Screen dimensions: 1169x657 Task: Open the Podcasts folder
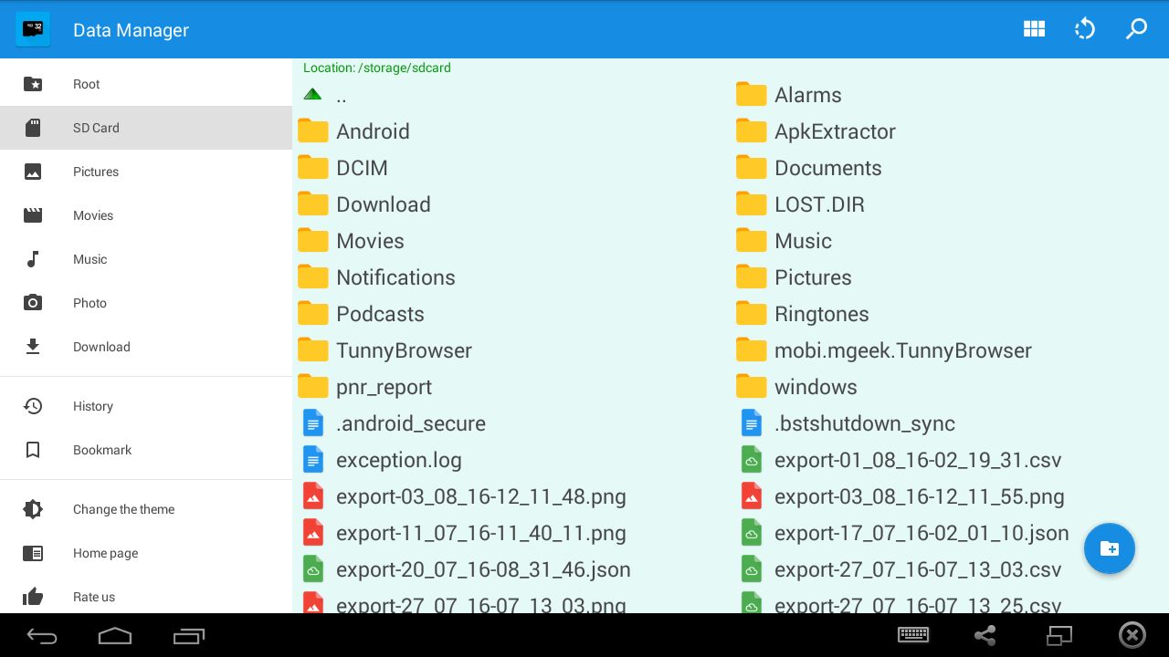click(511, 314)
